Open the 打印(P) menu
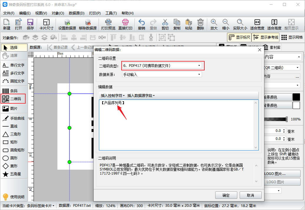The image size is (305, 210). coord(95,13)
